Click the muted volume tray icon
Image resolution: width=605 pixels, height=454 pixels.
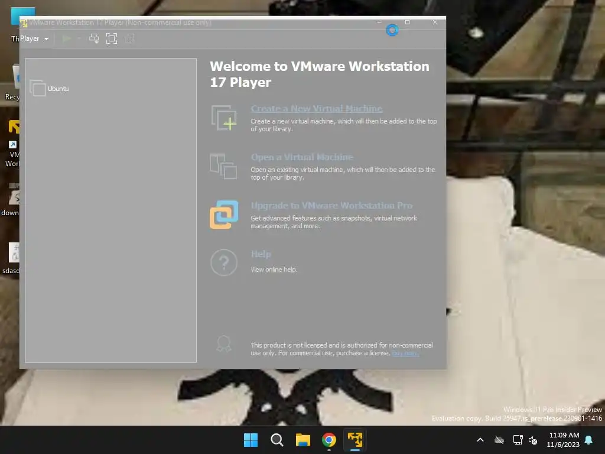533,440
